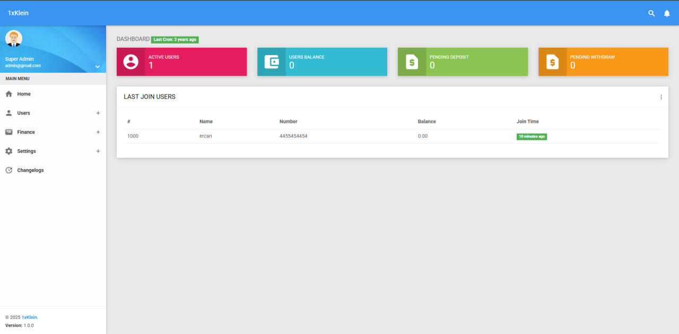Click the LAST JOIN USERS heading
Viewport: 679px width, 334px height.
150,97
